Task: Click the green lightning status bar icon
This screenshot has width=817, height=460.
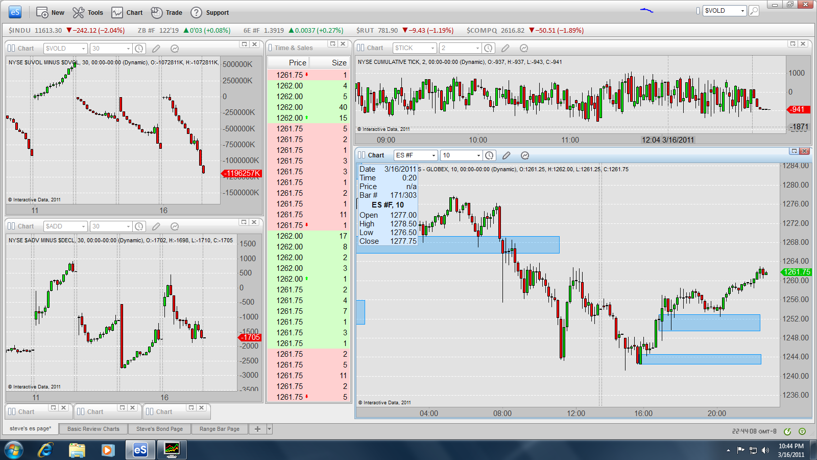Action: click(x=787, y=431)
